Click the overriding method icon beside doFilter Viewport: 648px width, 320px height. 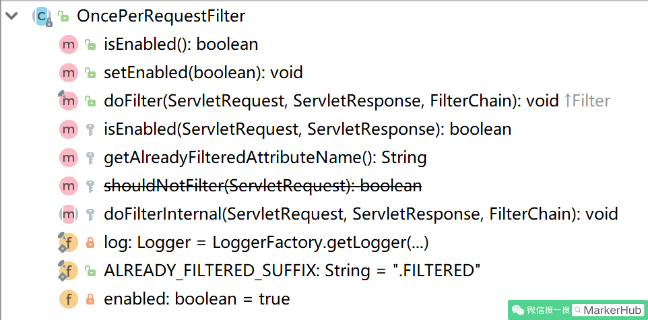point(68,101)
